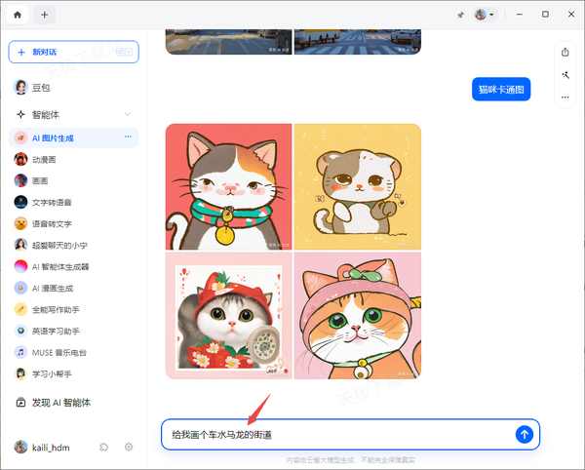
Task: Open the 语音转文字 duck agent
Action: pos(73,224)
